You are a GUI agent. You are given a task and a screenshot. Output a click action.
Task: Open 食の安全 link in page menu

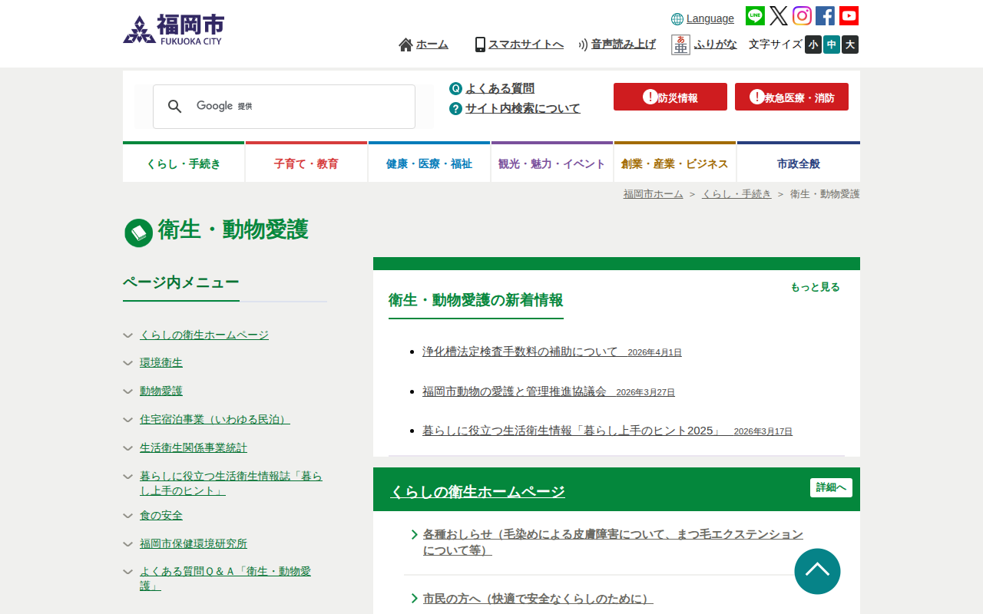[161, 515]
